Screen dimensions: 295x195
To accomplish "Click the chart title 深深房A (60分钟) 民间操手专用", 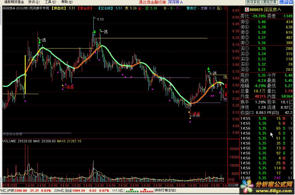I will pyautogui.click(x=26, y=8).
